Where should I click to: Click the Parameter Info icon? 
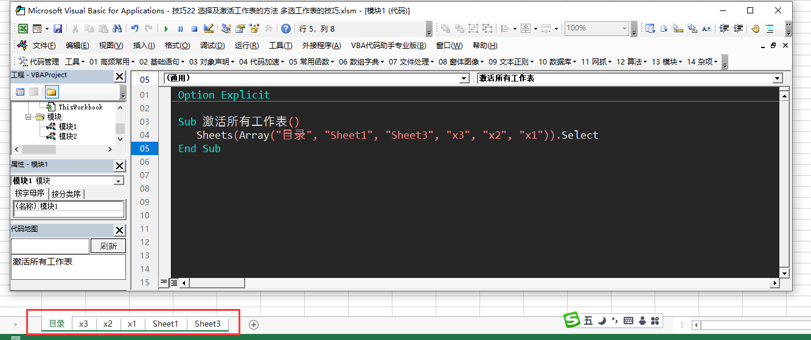coord(692,29)
